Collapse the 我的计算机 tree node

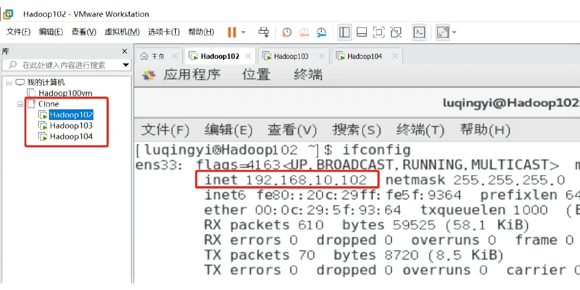[9, 82]
